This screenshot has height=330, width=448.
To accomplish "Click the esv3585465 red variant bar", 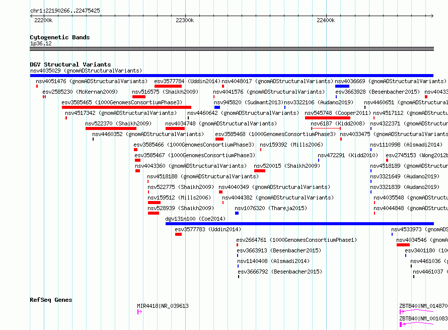I will [x=126, y=107].
